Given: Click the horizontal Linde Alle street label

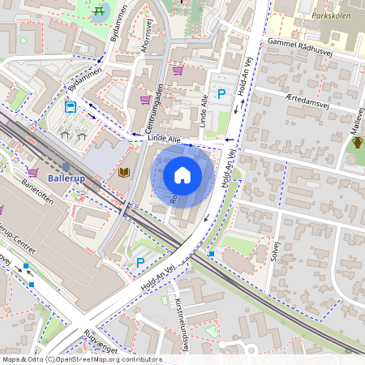Looking at the screenshot, I should pyautogui.click(x=164, y=139).
